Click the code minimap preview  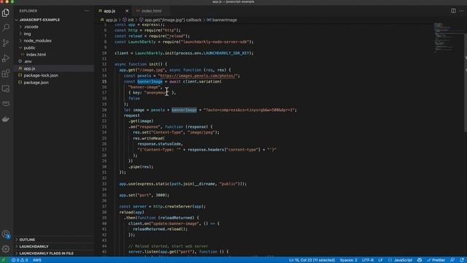[x=444, y=37]
